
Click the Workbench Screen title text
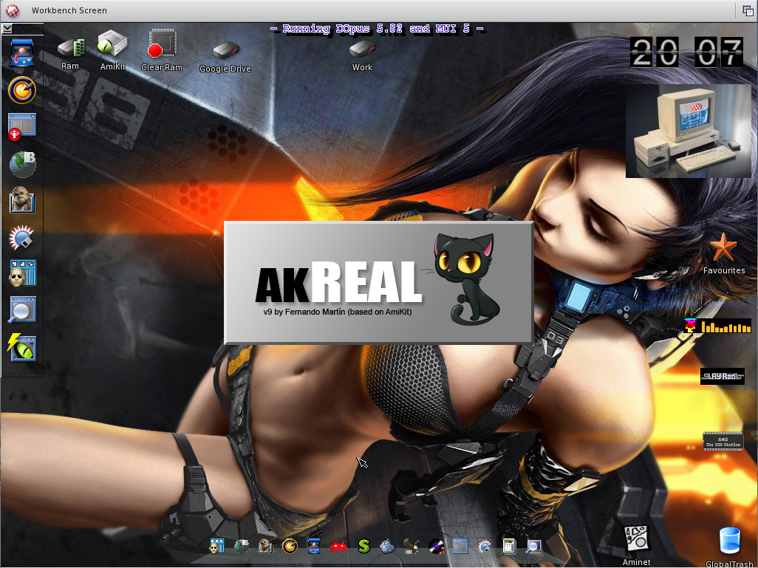point(69,10)
